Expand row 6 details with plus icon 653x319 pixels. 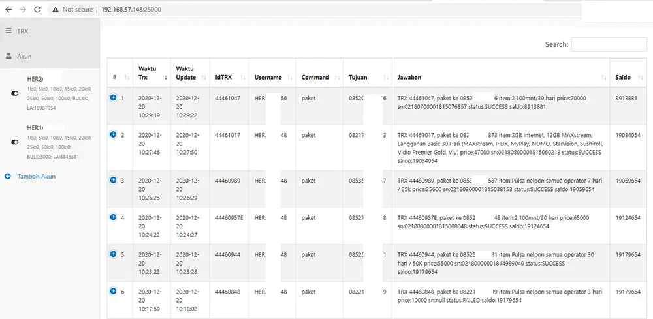pos(113,290)
